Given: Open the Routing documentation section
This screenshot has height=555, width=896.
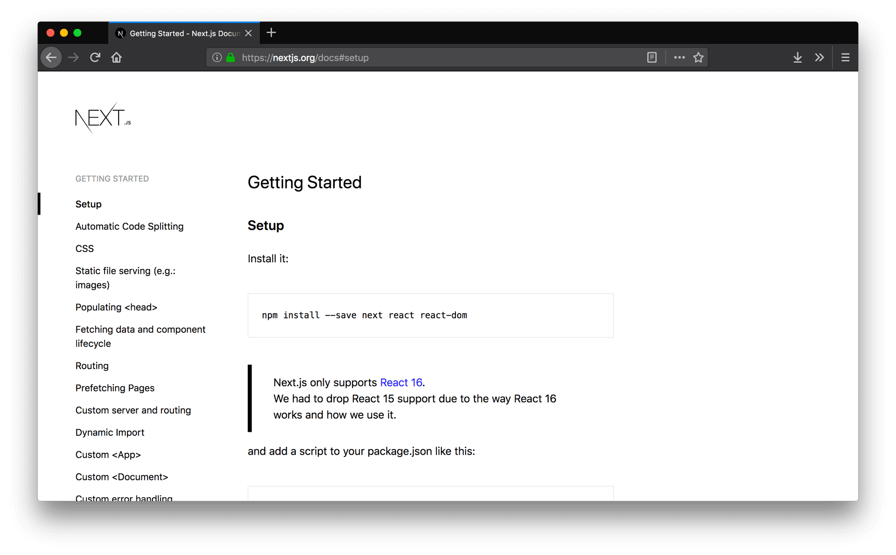Looking at the screenshot, I should [x=91, y=365].
